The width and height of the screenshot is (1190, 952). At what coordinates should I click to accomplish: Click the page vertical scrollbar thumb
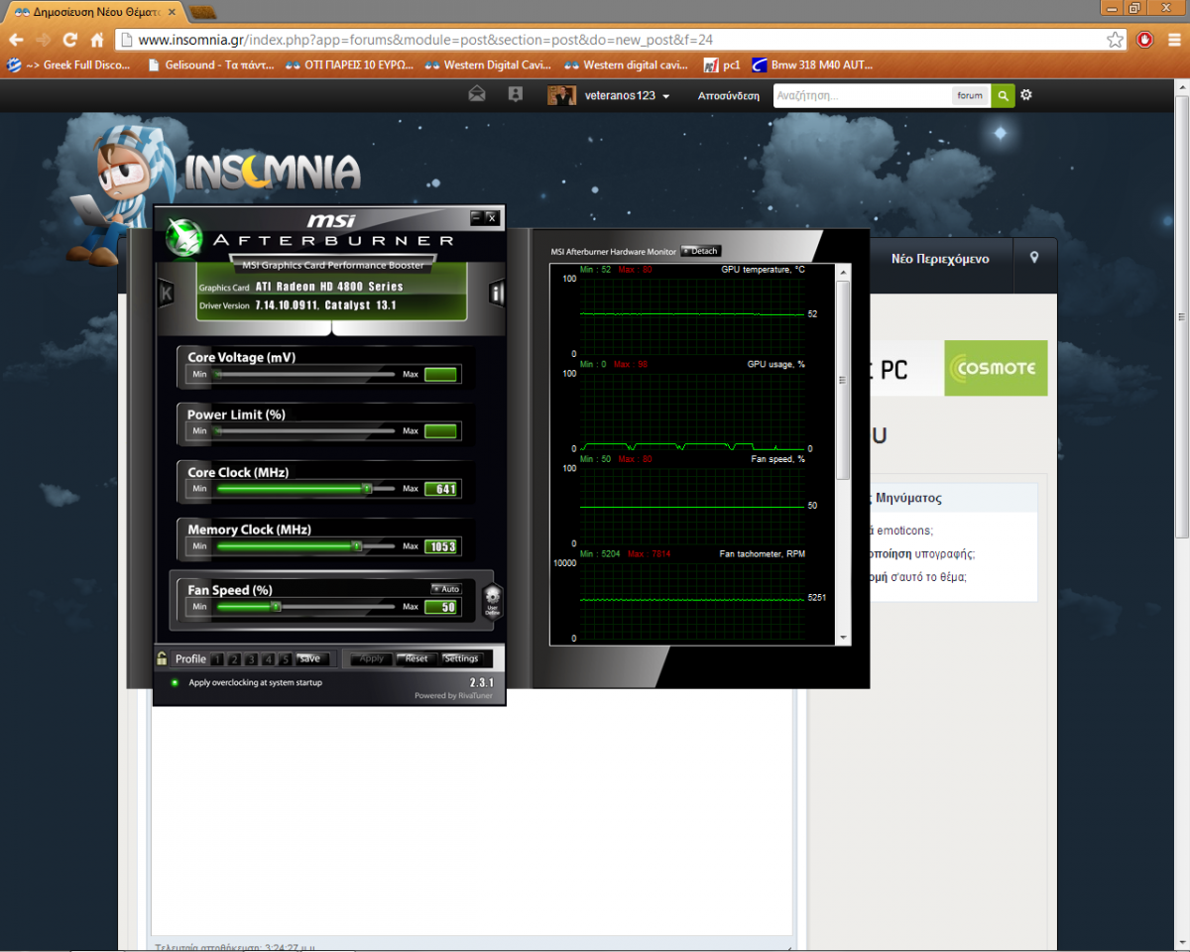1182,317
